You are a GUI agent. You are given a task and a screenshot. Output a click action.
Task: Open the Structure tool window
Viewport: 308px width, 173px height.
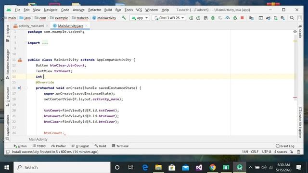(8, 97)
